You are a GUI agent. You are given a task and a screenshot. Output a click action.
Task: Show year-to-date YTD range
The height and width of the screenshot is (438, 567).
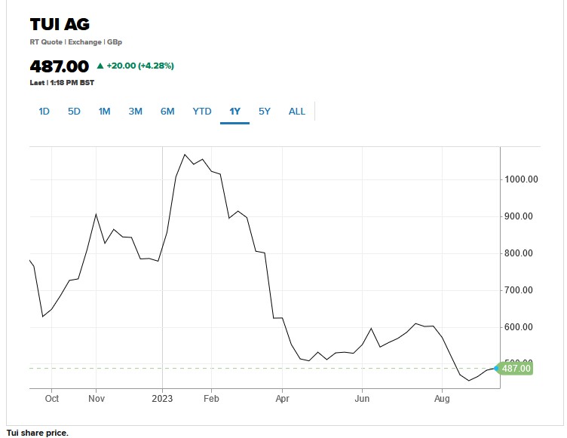202,112
